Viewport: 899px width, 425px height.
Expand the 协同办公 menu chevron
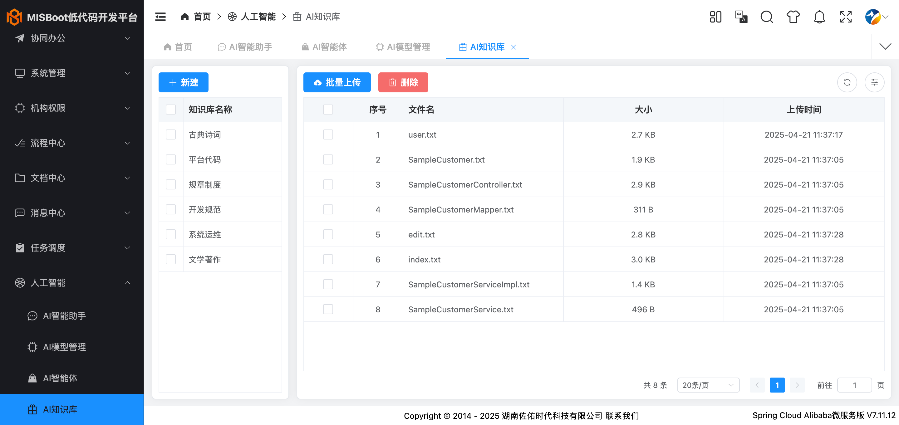pos(127,38)
